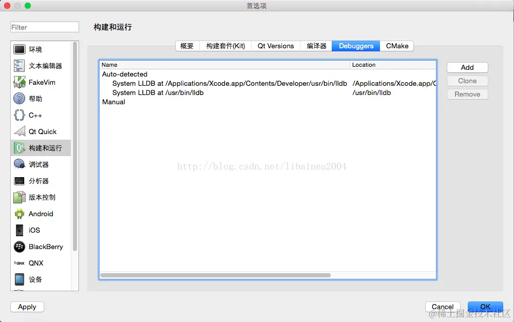Image resolution: width=514 pixels, height=322 pixels.
Task: Switch to the 编译器 tab
Action: (316, 46)
